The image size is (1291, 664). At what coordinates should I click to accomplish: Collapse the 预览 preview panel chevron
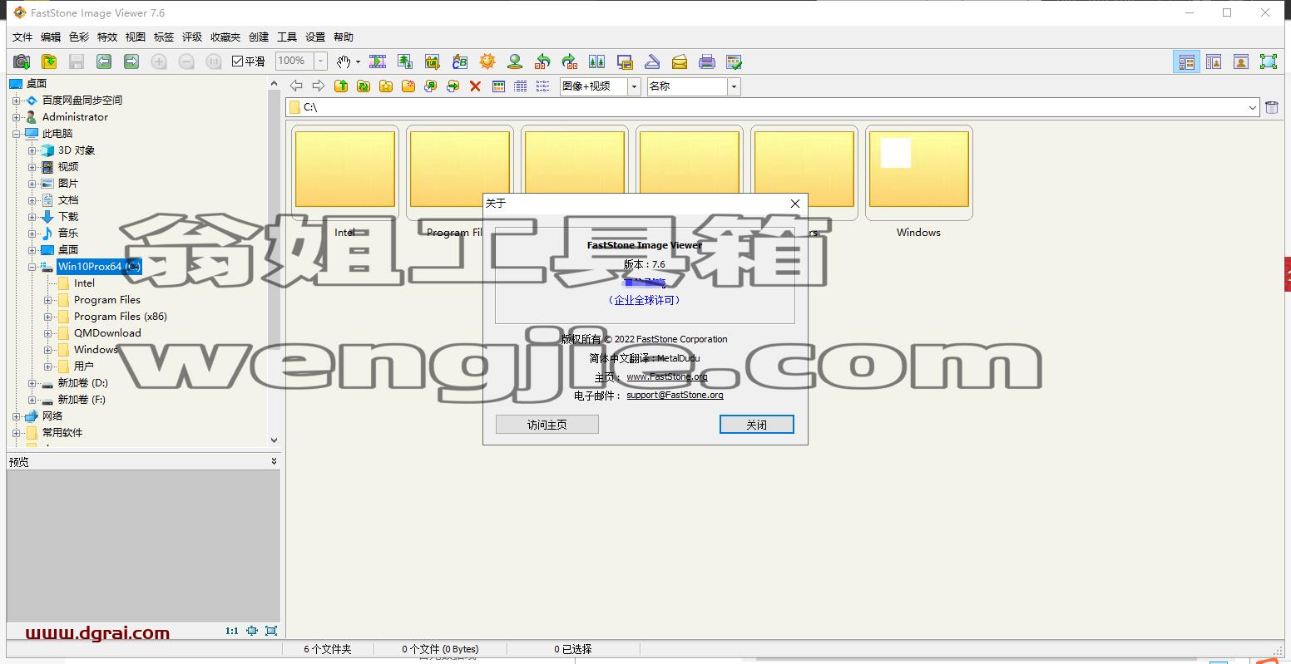274,461
